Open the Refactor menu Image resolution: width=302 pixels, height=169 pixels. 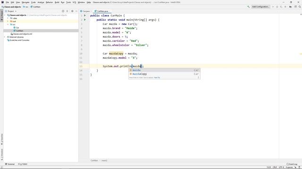(x=49, y=2)
